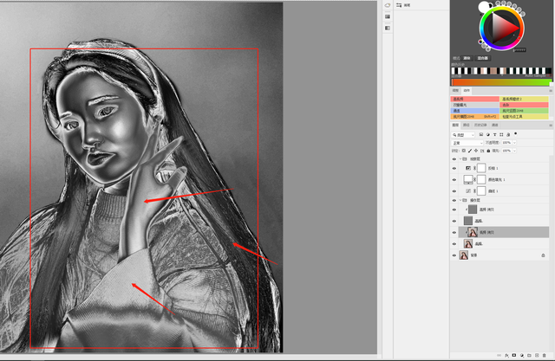Viewport: 555px width, 361px height.
Task: Add a layer mask from the bottom bar
Action: tap(514, 355)
